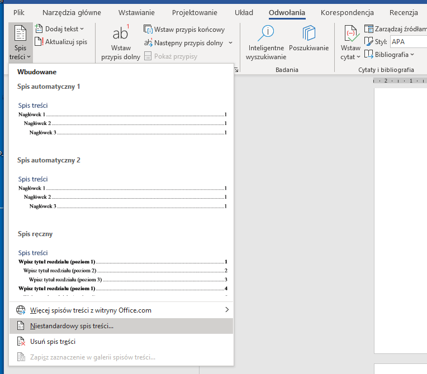The width and height of the screenshot is (427, 374).
Task: Expand Więcej spisów treści z witryny Office.com
Action: [121, 310]
